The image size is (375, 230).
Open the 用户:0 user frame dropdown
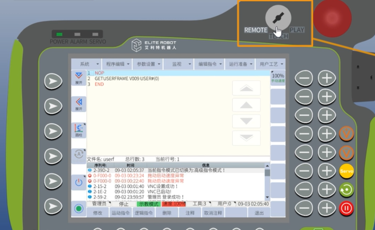click(x=224, y=204)
